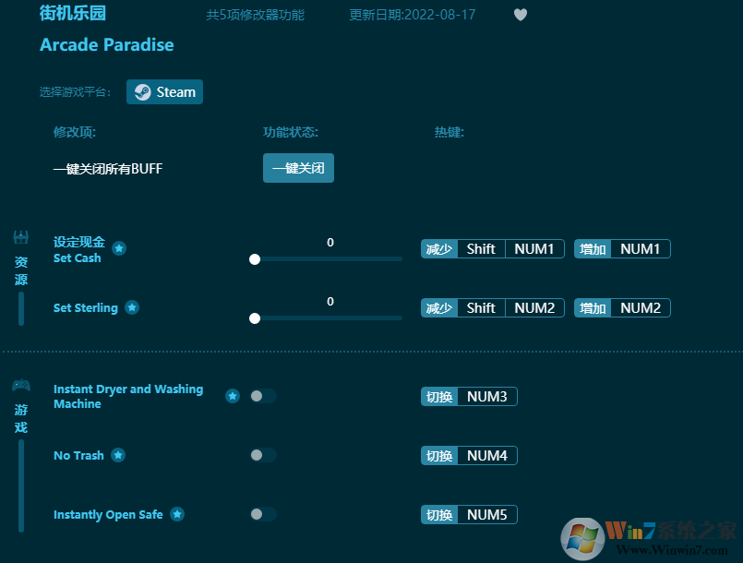Click NUM1 key in Set Cash increase hotkey

(641, 249)
